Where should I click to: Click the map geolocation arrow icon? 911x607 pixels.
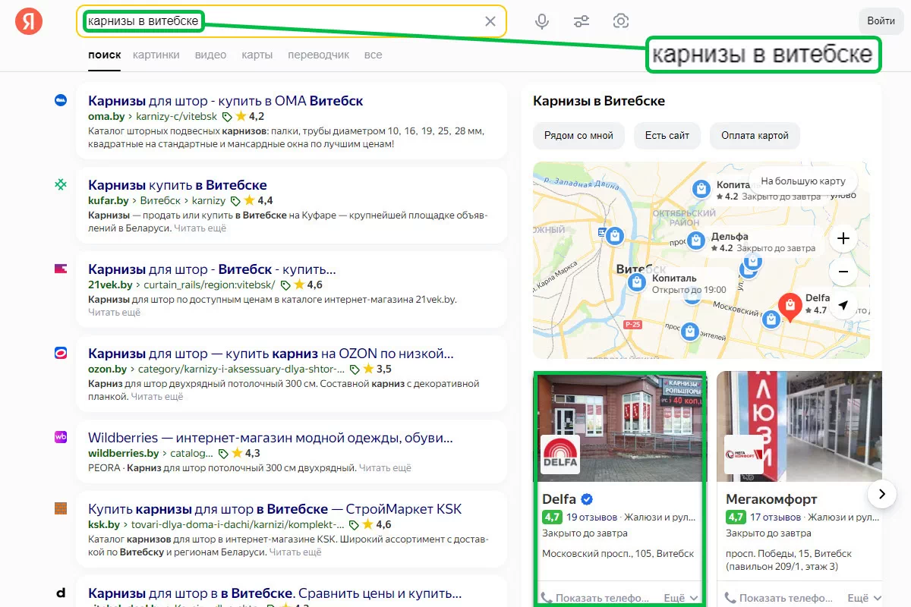tap(843, 305)
